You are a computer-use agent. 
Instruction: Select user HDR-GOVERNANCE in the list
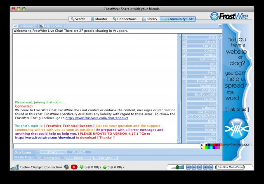click(201, 117)
